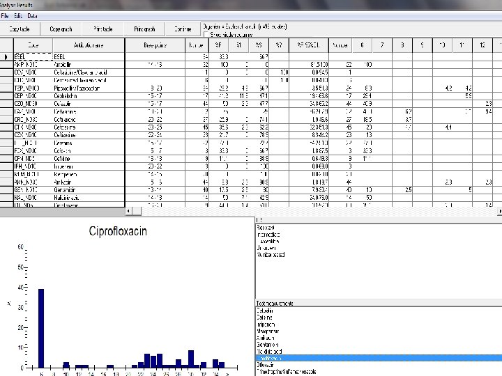
Task: Select Nalidixic acid name cell in the table
Action: coord(89,198)
